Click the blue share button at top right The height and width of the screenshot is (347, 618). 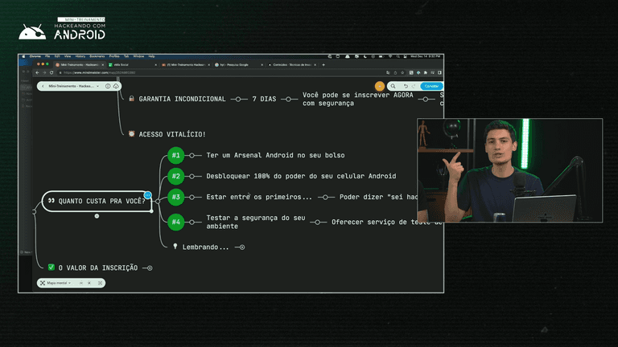click(x=432, y=86)
